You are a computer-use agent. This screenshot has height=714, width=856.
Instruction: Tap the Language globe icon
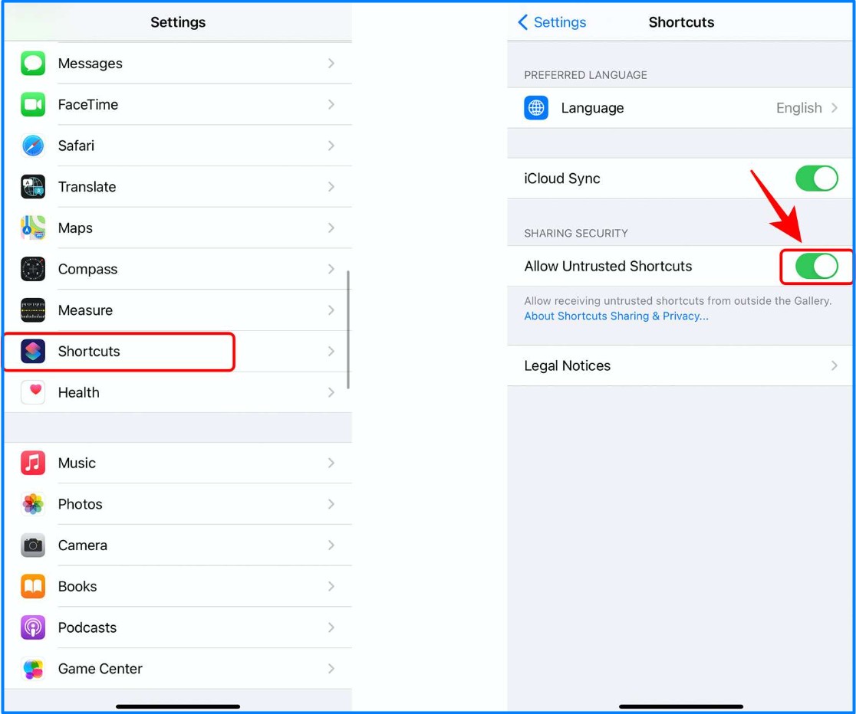click(x=536, y=108)
